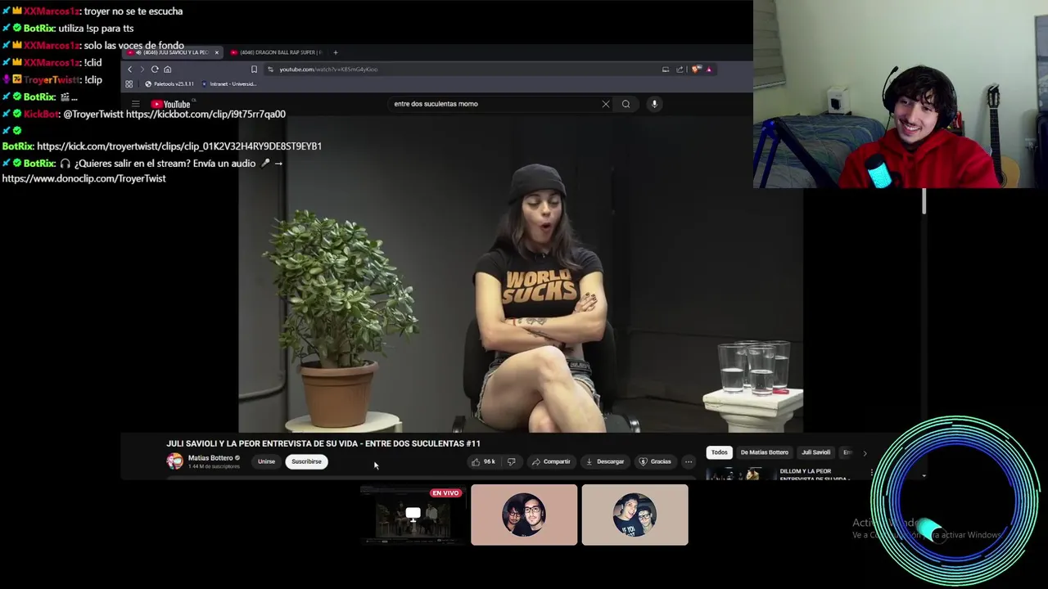Click the Unirse button
Screen dimensions: 1048x589
tap(267, 461)
